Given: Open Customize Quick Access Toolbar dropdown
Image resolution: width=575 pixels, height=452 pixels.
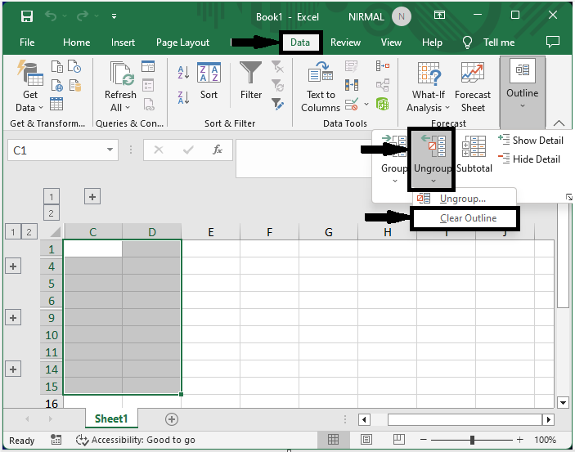Looking at the screenshot, I should click(114, 16).
